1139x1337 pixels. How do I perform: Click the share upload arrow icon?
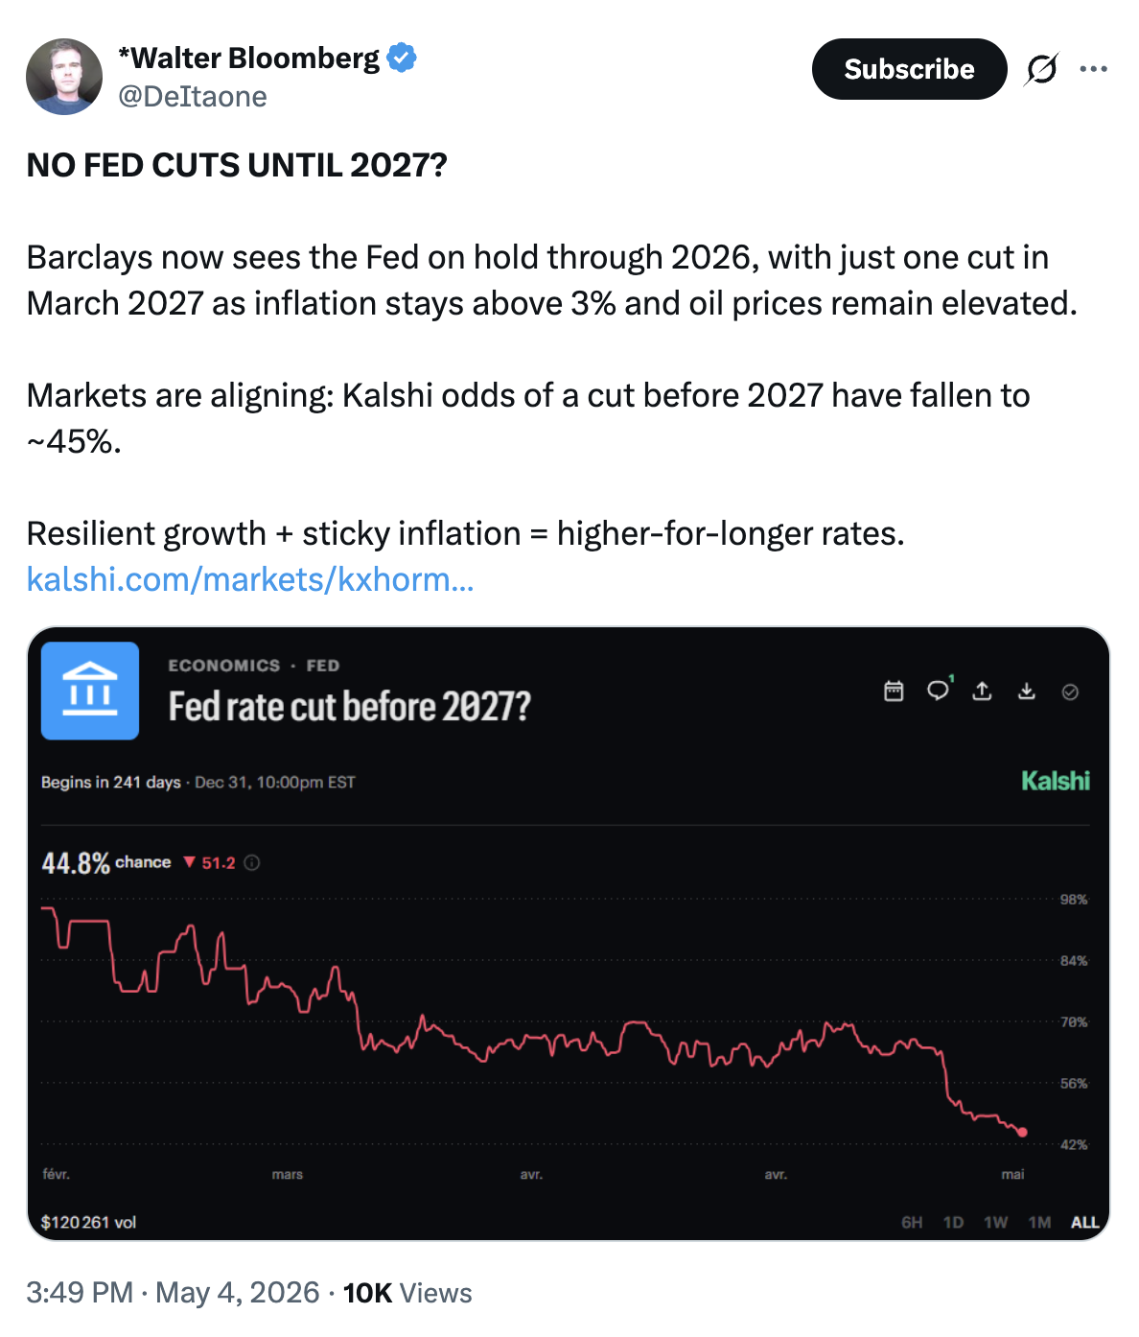point(982,691)
